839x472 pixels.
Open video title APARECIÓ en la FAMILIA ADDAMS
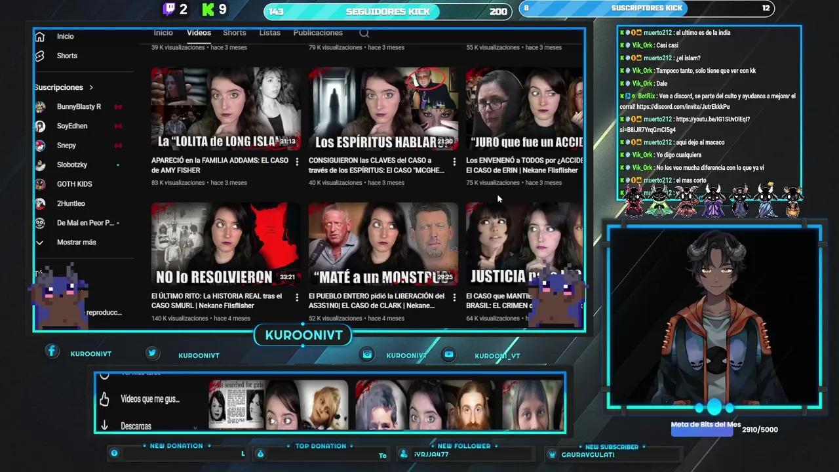click(220, 165)
